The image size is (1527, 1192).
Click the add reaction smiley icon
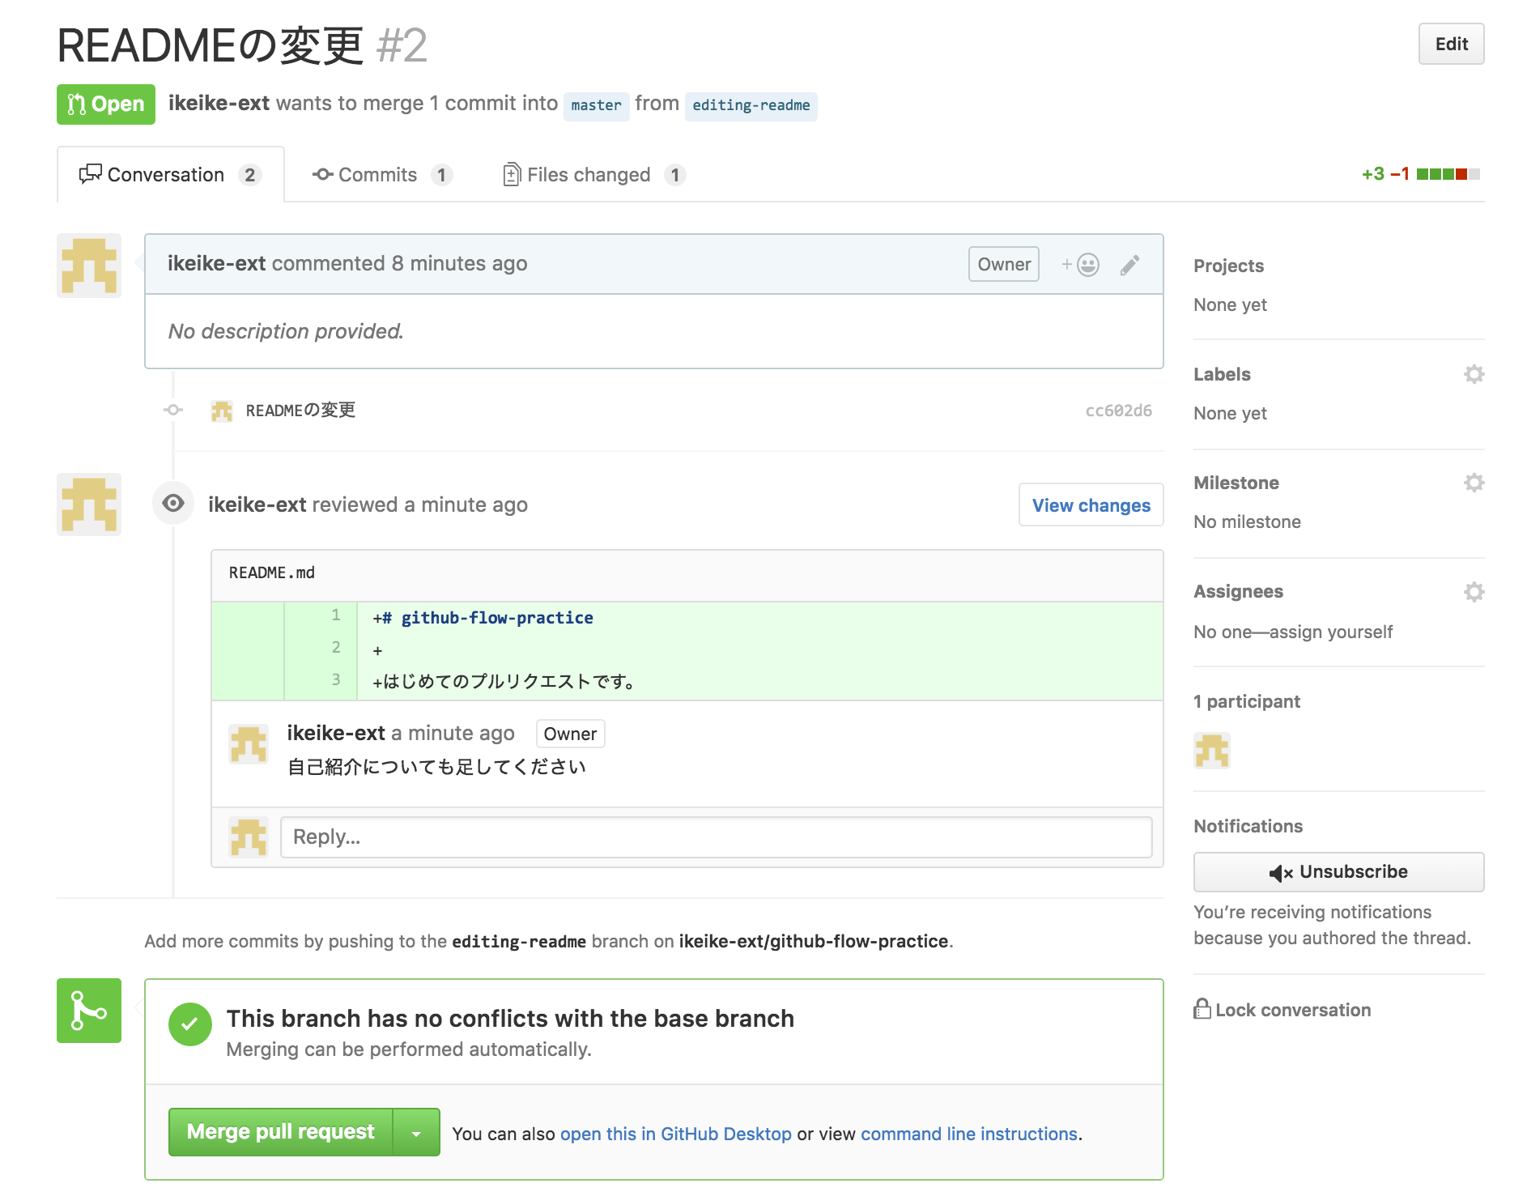pos(1080,265)
